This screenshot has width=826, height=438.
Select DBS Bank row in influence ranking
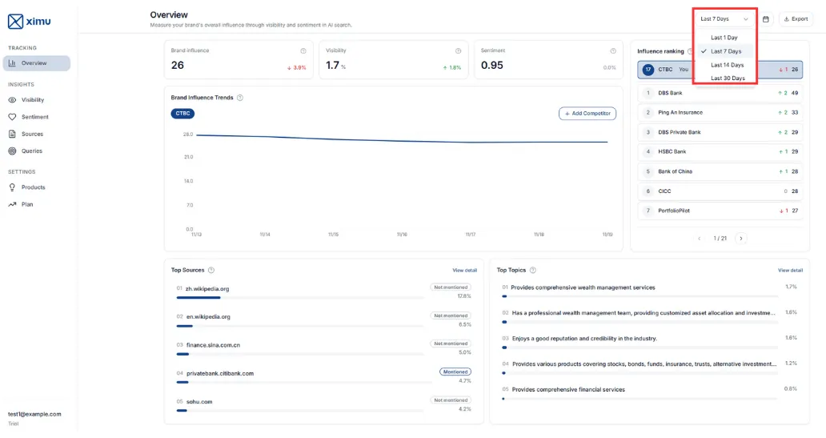(x=720, y=93)
